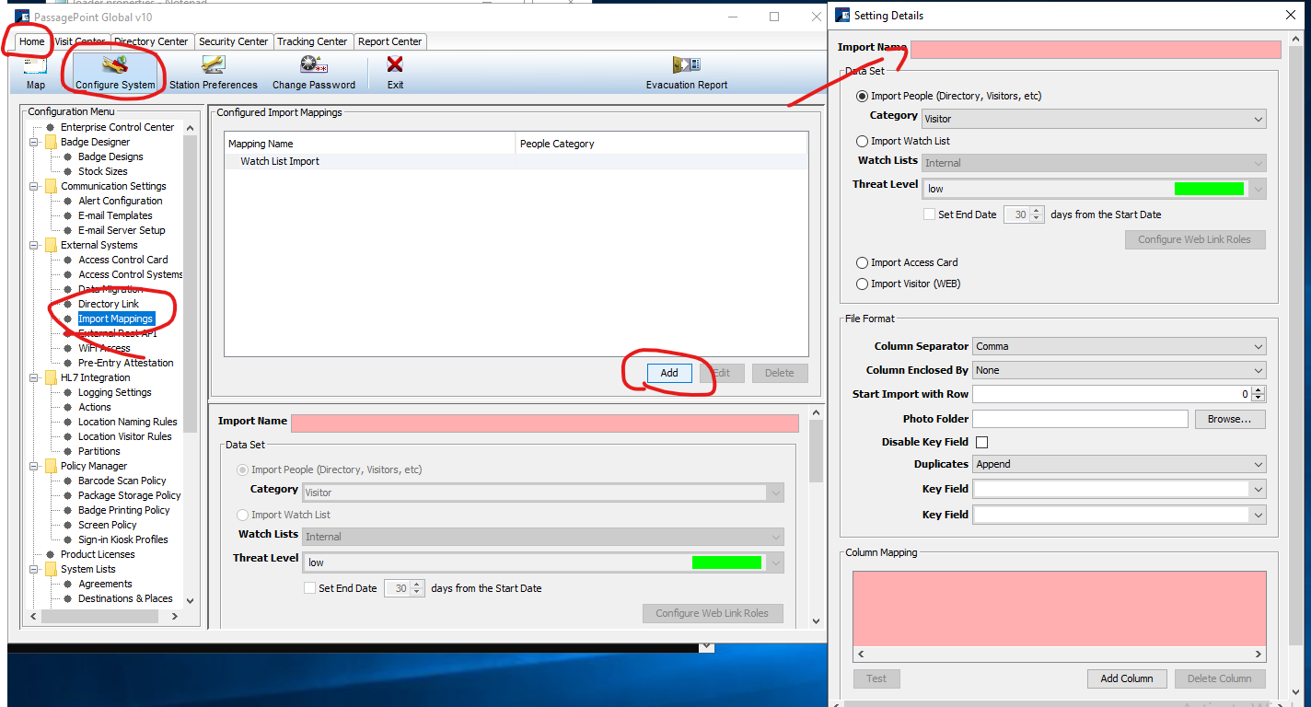This screenshot has height=707, width=1311.
Task: Open Category dropdown in Setting Details
Action: click(1093, 119)
